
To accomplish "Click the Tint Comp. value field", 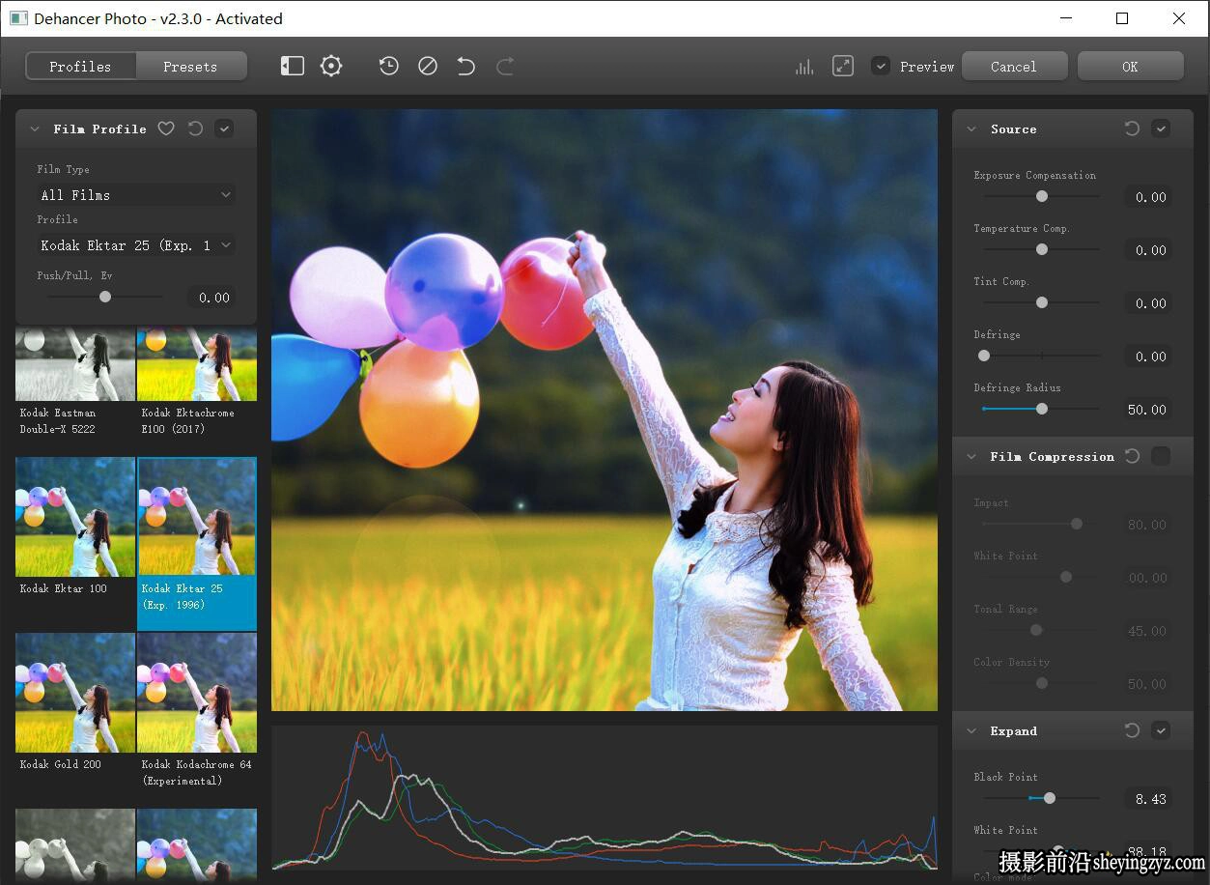I will (1148, 303).
